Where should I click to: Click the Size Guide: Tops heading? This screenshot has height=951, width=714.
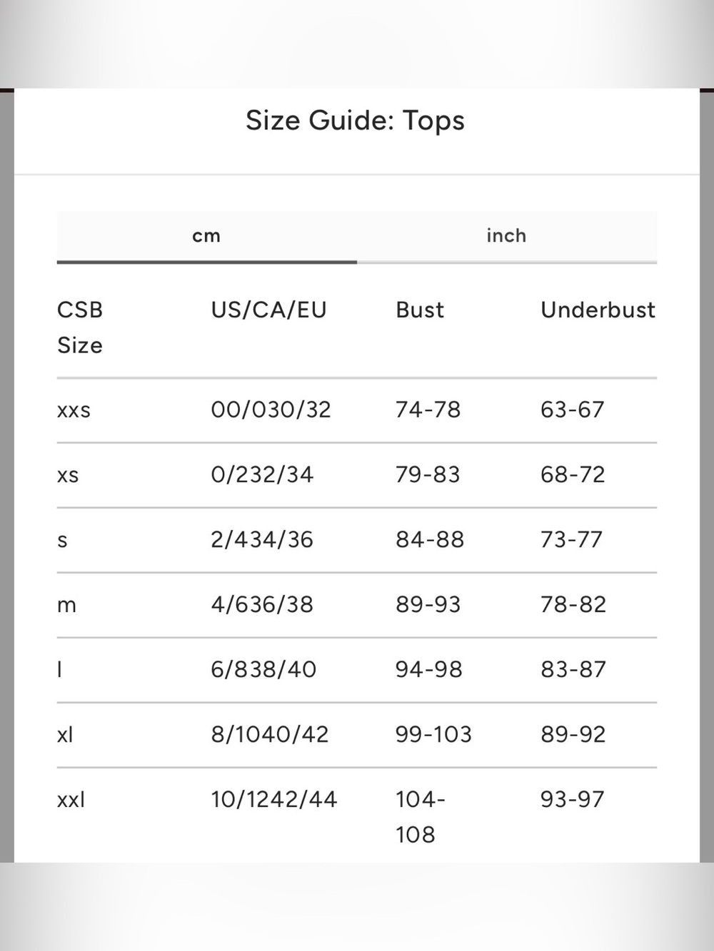[x=355, y=121]
